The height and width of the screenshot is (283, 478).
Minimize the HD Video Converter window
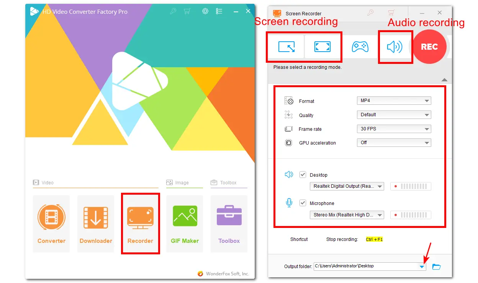[235, 11]
